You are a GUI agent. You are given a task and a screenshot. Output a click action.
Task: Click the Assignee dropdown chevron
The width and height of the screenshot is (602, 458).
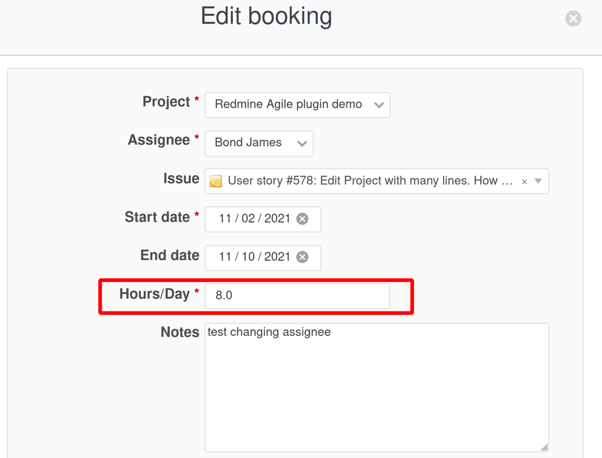(302, 143)
